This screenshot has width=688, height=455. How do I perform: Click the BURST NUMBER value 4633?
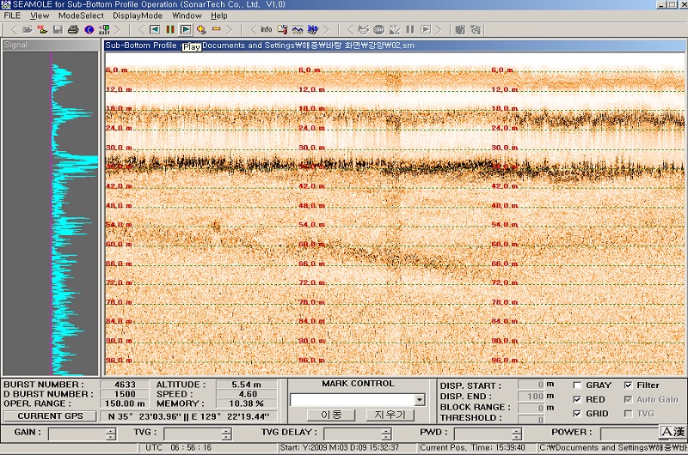pyautogui.click(x=125, y=385)
